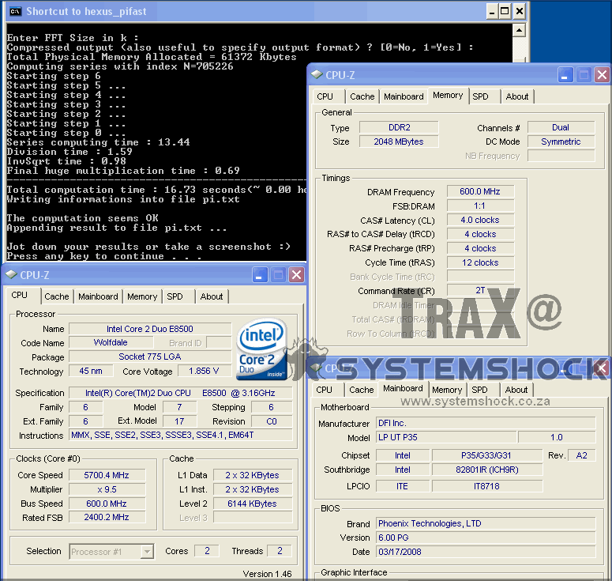Click the BIOS date 03/17/2008 field

[x=486, y=552]
